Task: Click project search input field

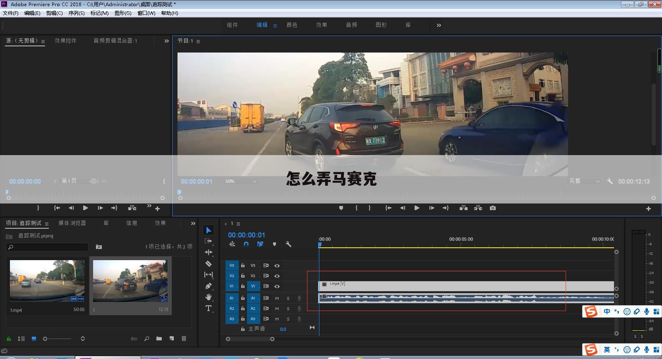Action: tap(47, 247)
